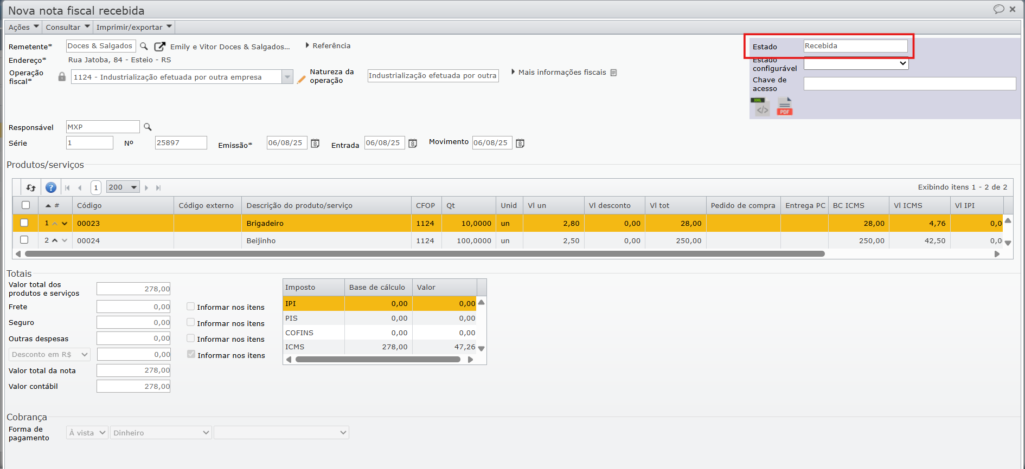Open the Imprimir/exportar menu
This screenshot has width=1025, height=469.
point(133,27)
